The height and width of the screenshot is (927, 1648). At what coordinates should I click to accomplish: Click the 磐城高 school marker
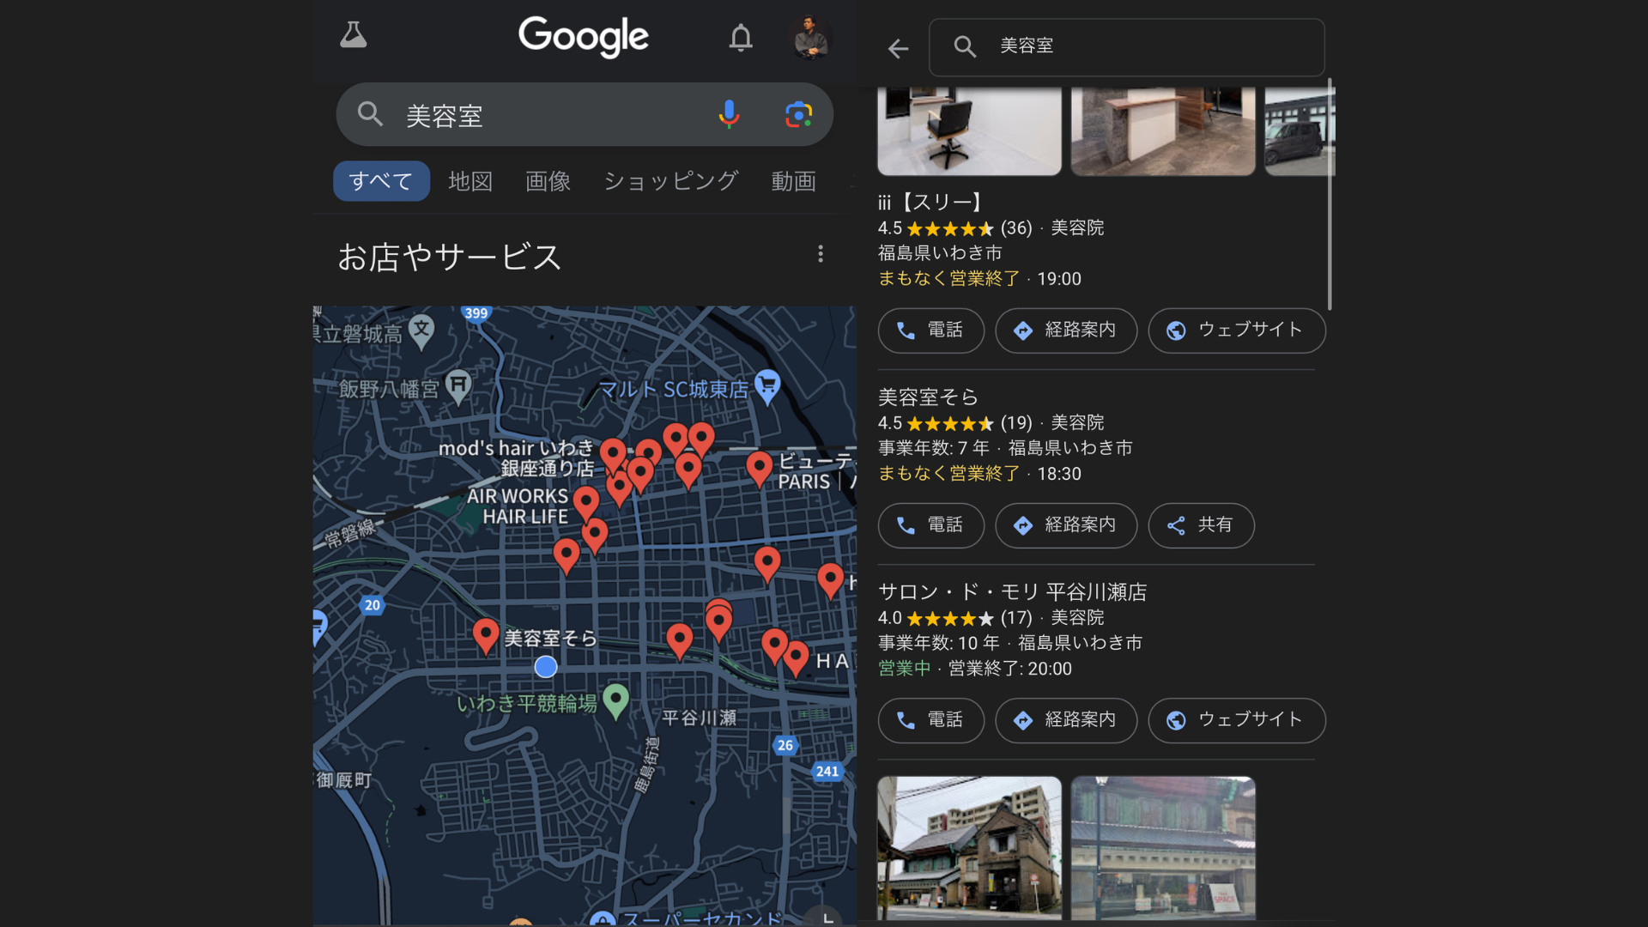(421, 331)
